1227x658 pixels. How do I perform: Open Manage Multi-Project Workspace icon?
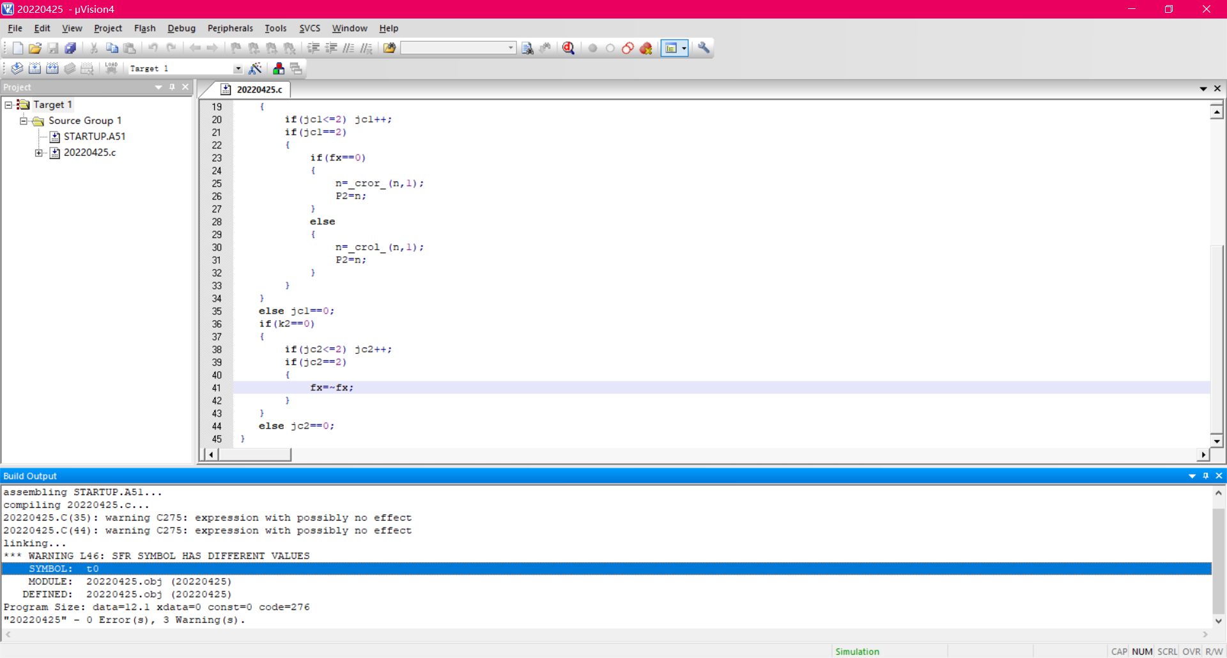tap(296, 68)
